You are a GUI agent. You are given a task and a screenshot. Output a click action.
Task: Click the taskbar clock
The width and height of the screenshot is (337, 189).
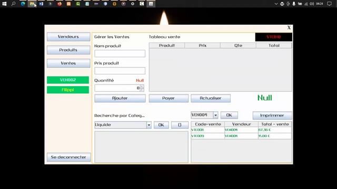[x=320, y=4]
